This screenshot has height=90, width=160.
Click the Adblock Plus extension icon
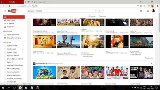pos(152,6)
